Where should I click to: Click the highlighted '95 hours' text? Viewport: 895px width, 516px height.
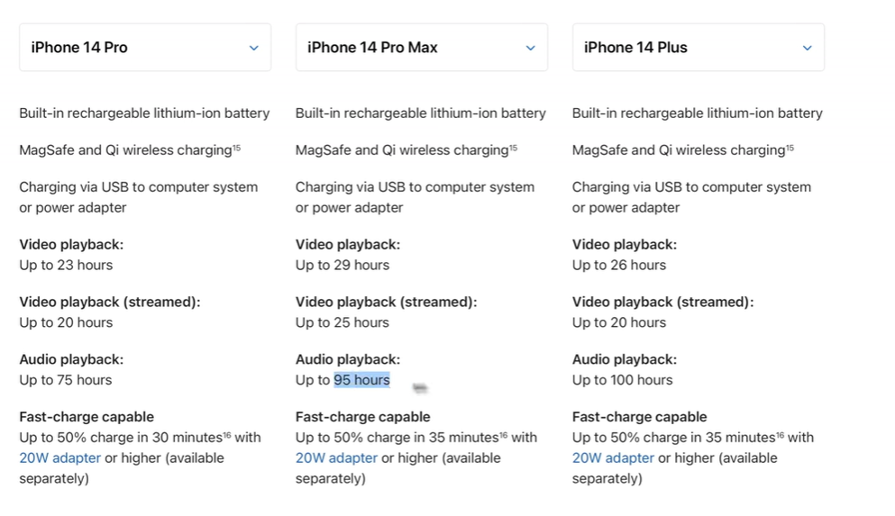(x=362, y=380)
